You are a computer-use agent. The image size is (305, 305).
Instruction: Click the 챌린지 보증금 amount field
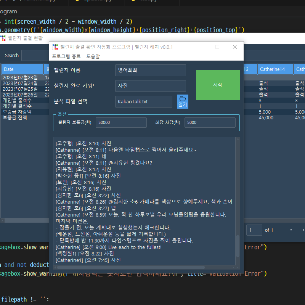click(x=121, y=122)
